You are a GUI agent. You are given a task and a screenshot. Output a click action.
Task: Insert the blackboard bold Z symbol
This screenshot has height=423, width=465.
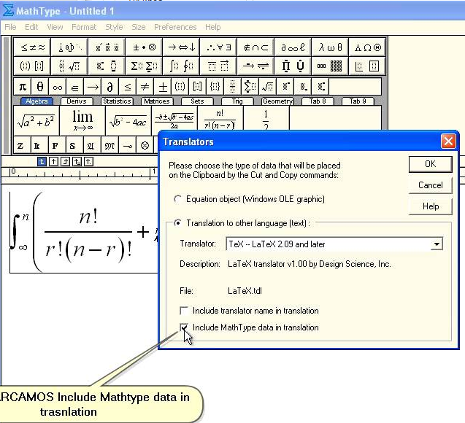click(x=20, y=145)
